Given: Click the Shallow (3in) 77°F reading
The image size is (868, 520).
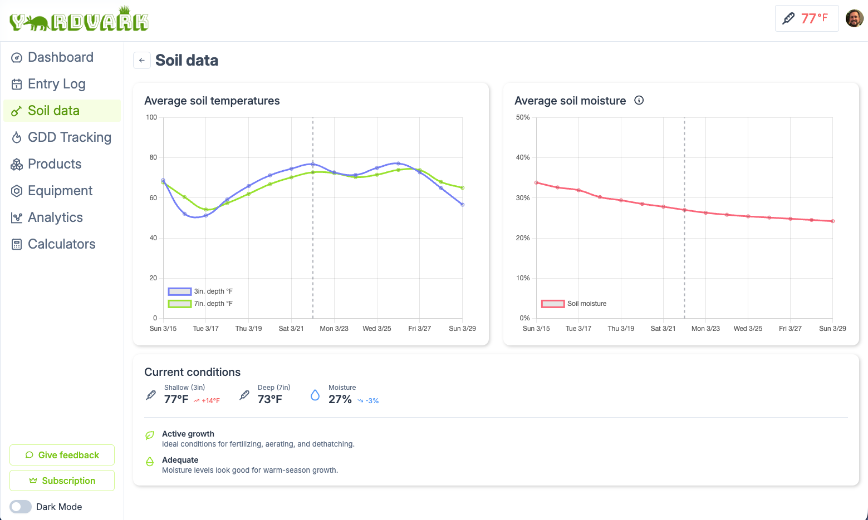Looking at the screenshot, I should pyautogui.click(x=176, y=399).
